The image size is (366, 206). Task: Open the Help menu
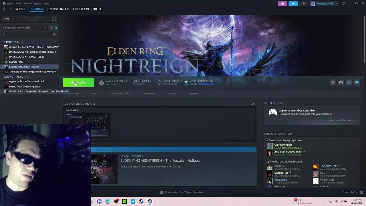(x=47, y=3)
